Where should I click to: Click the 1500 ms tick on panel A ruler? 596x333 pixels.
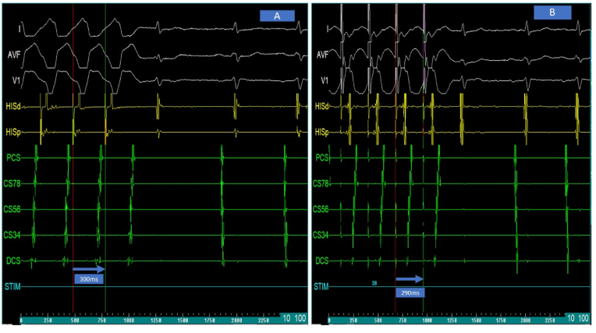tap(183, 321)
